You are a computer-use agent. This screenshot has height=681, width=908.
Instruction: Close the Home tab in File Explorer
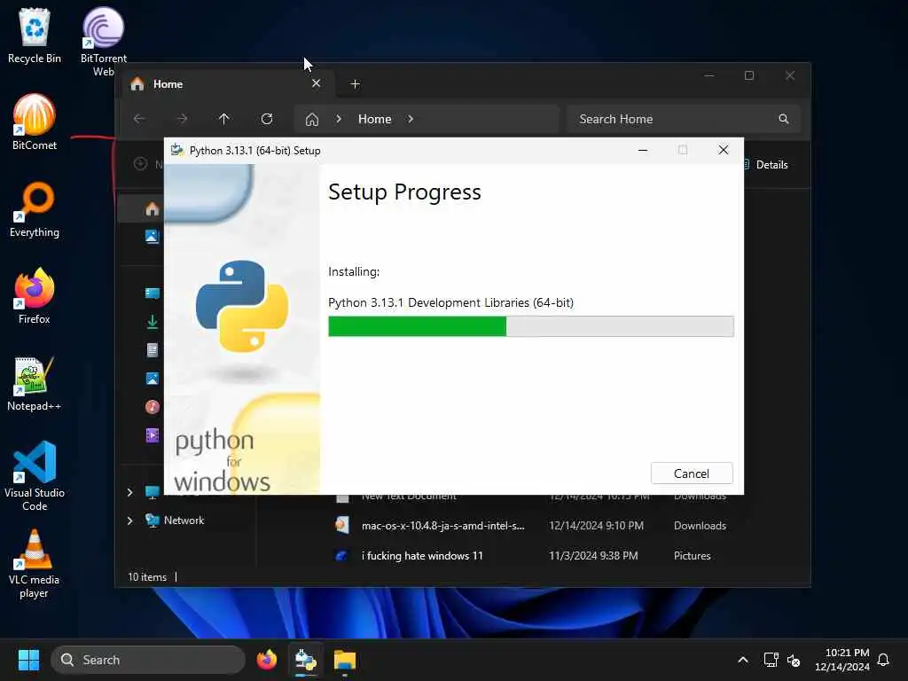point(317,83)
